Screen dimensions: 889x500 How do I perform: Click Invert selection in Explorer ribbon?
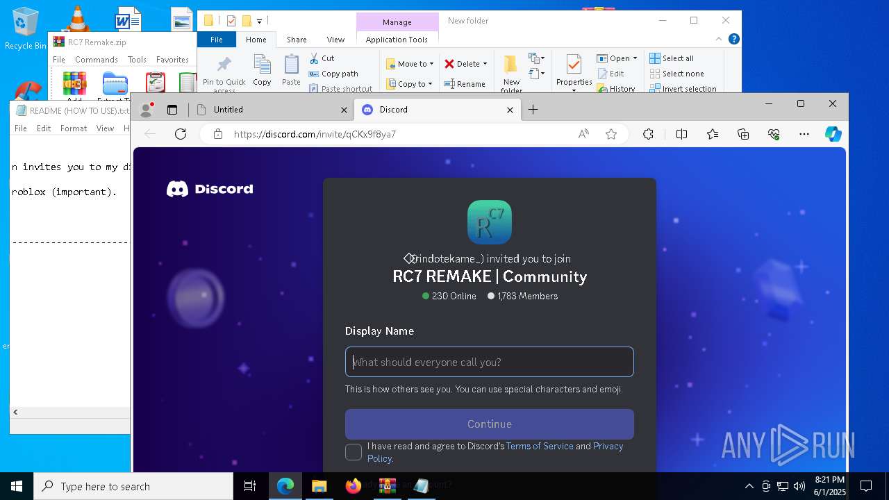coord(683,89)
